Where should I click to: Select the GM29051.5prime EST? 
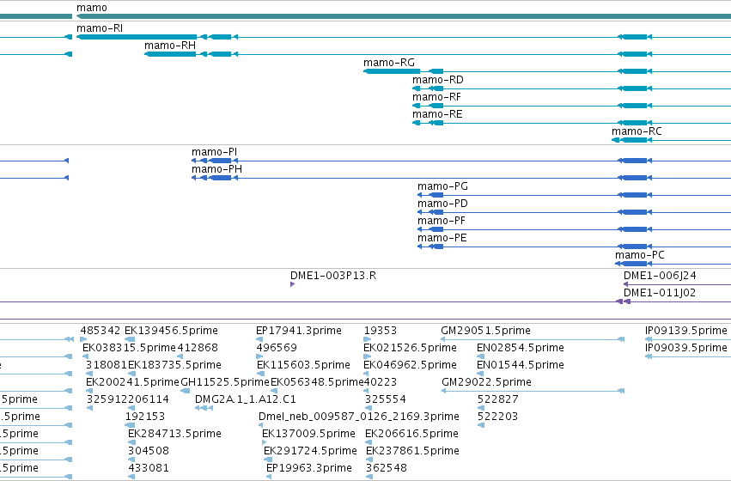(x=486, y=331)
